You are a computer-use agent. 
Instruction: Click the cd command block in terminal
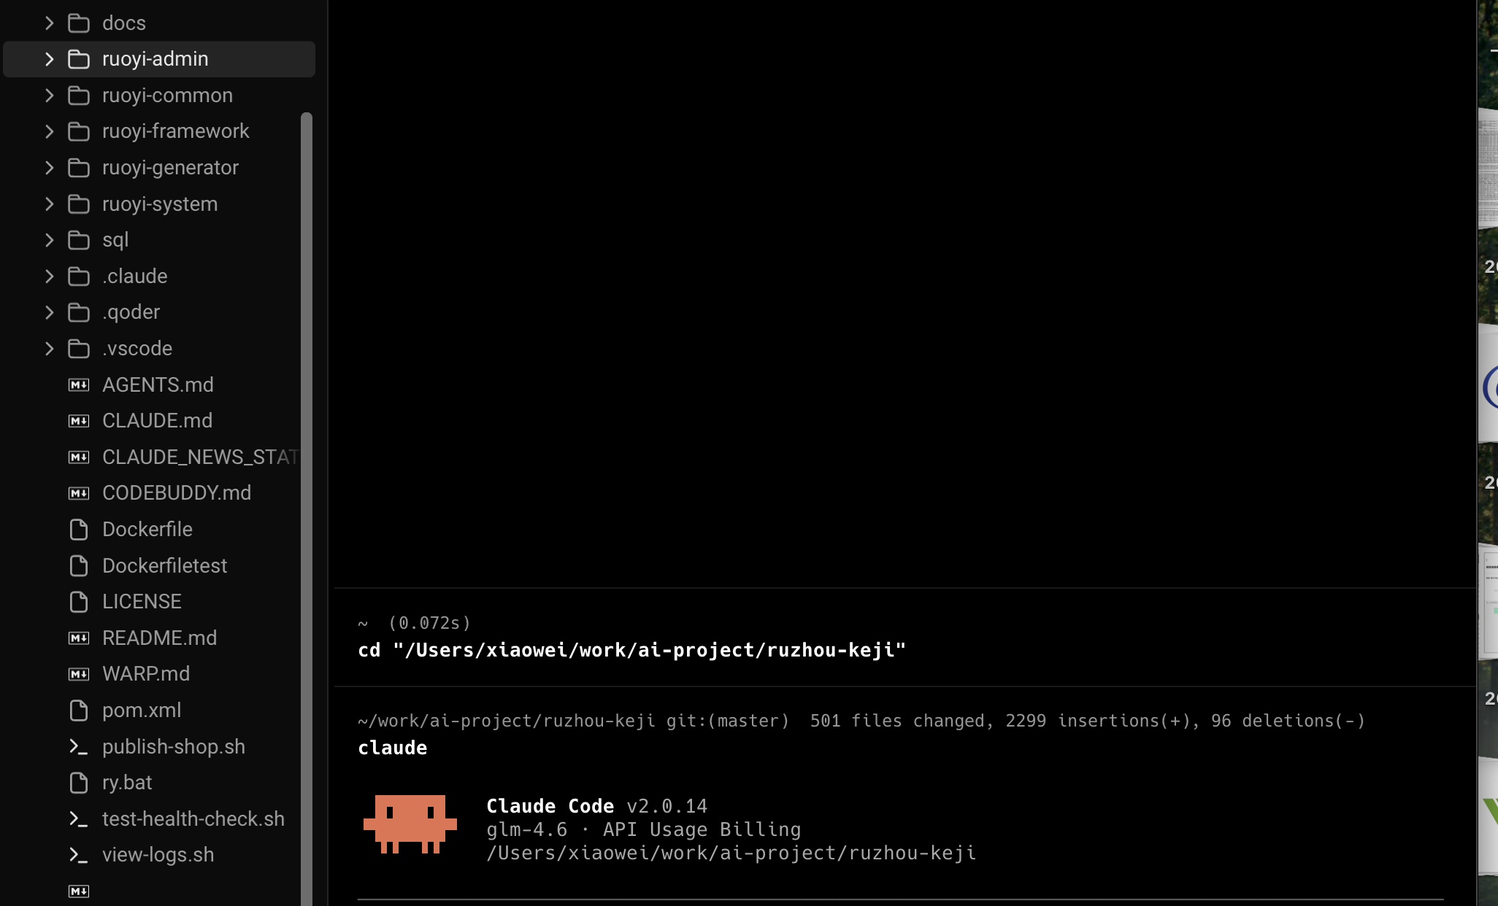tap(905, 637)
